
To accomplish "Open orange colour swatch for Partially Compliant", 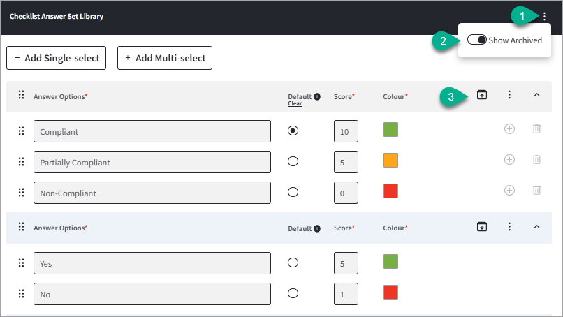I will pyautogui.click(x=390, y=160).
